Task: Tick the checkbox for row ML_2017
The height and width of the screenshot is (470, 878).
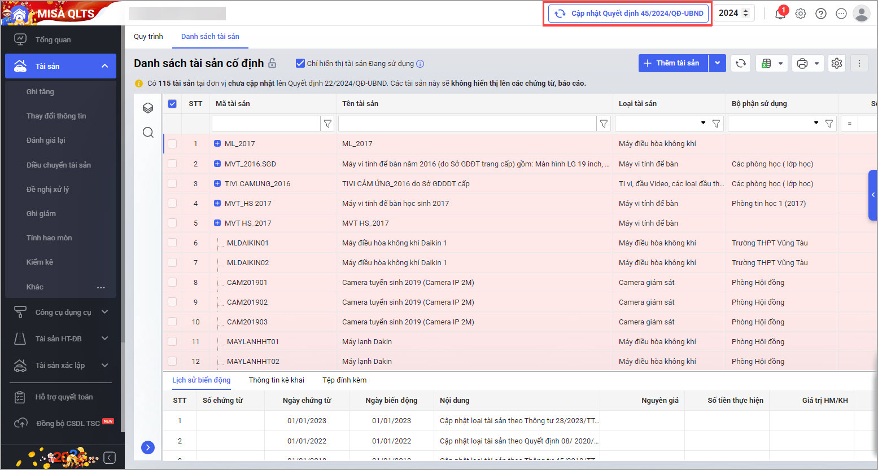Action: (172, 144)
